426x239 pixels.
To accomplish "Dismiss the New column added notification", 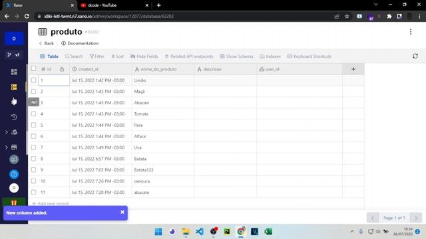I will point(122,212).
